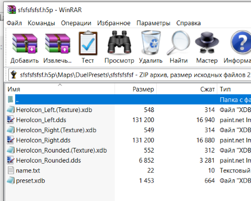Viewport: 251px width, 201px height.
Task: Click Текстовый type cell of name.txt
Action: (235, 170)
